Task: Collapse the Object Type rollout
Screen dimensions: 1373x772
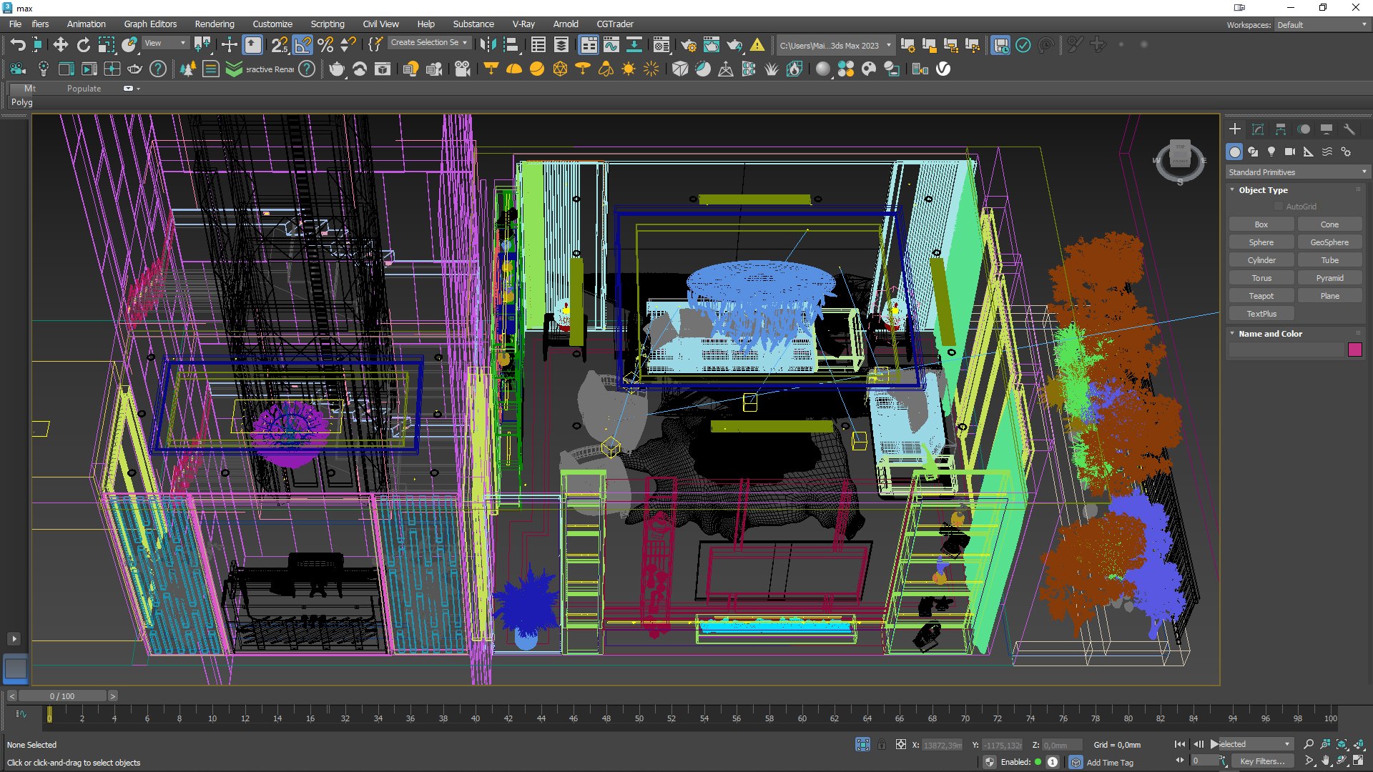Action: (1263, 190)
